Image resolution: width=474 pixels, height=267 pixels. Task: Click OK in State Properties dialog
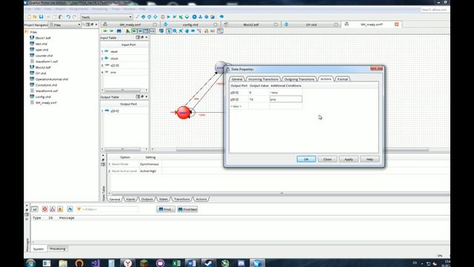click(306, 159)
